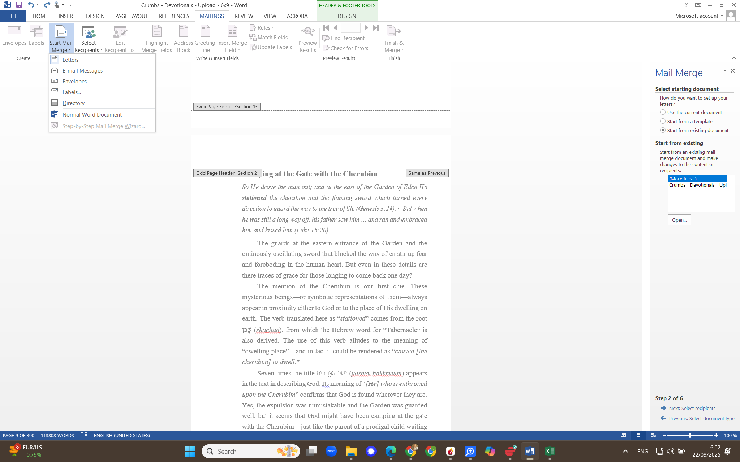740x462 pixels.
Task: Open the Finish & Merge dropdown
Action: [x=393, y=38]
